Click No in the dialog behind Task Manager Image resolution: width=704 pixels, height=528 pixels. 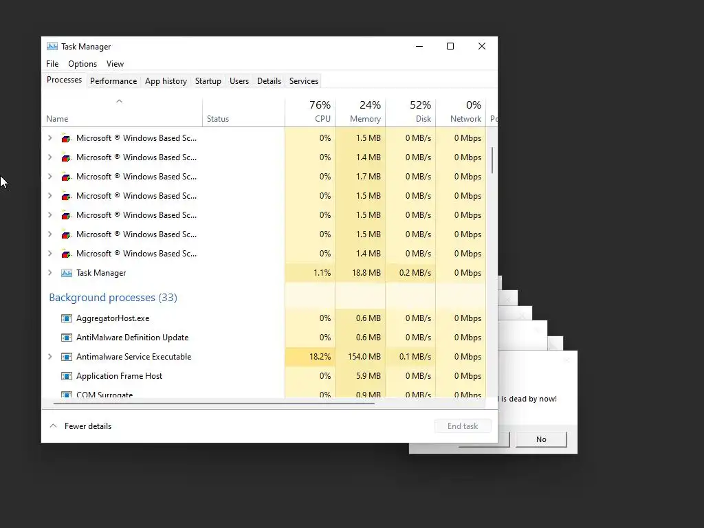[x=541, y=439]
